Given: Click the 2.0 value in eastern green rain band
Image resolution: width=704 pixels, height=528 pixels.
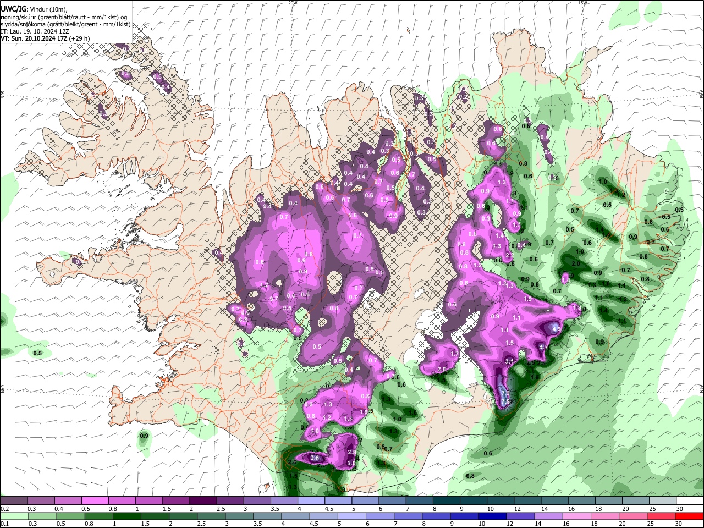Looking at the screenshot, I should click(576, 264).
